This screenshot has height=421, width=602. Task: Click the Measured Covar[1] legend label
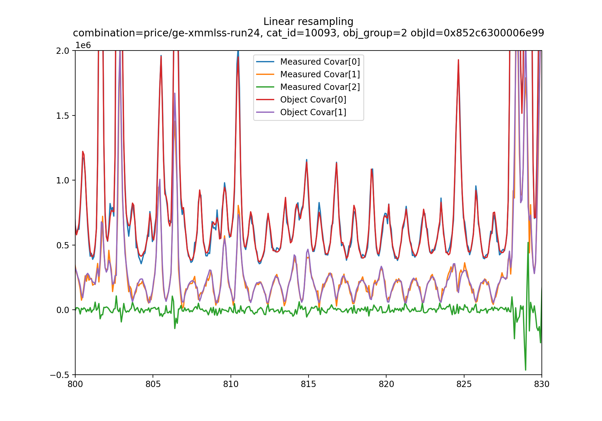click(320, 74)
